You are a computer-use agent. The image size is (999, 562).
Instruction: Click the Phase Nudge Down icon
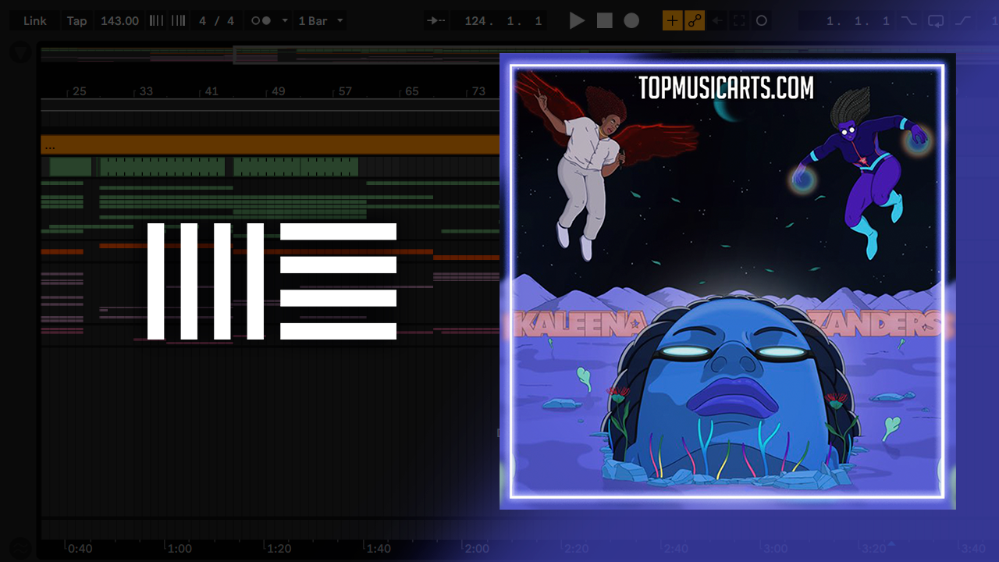[157, 21]
